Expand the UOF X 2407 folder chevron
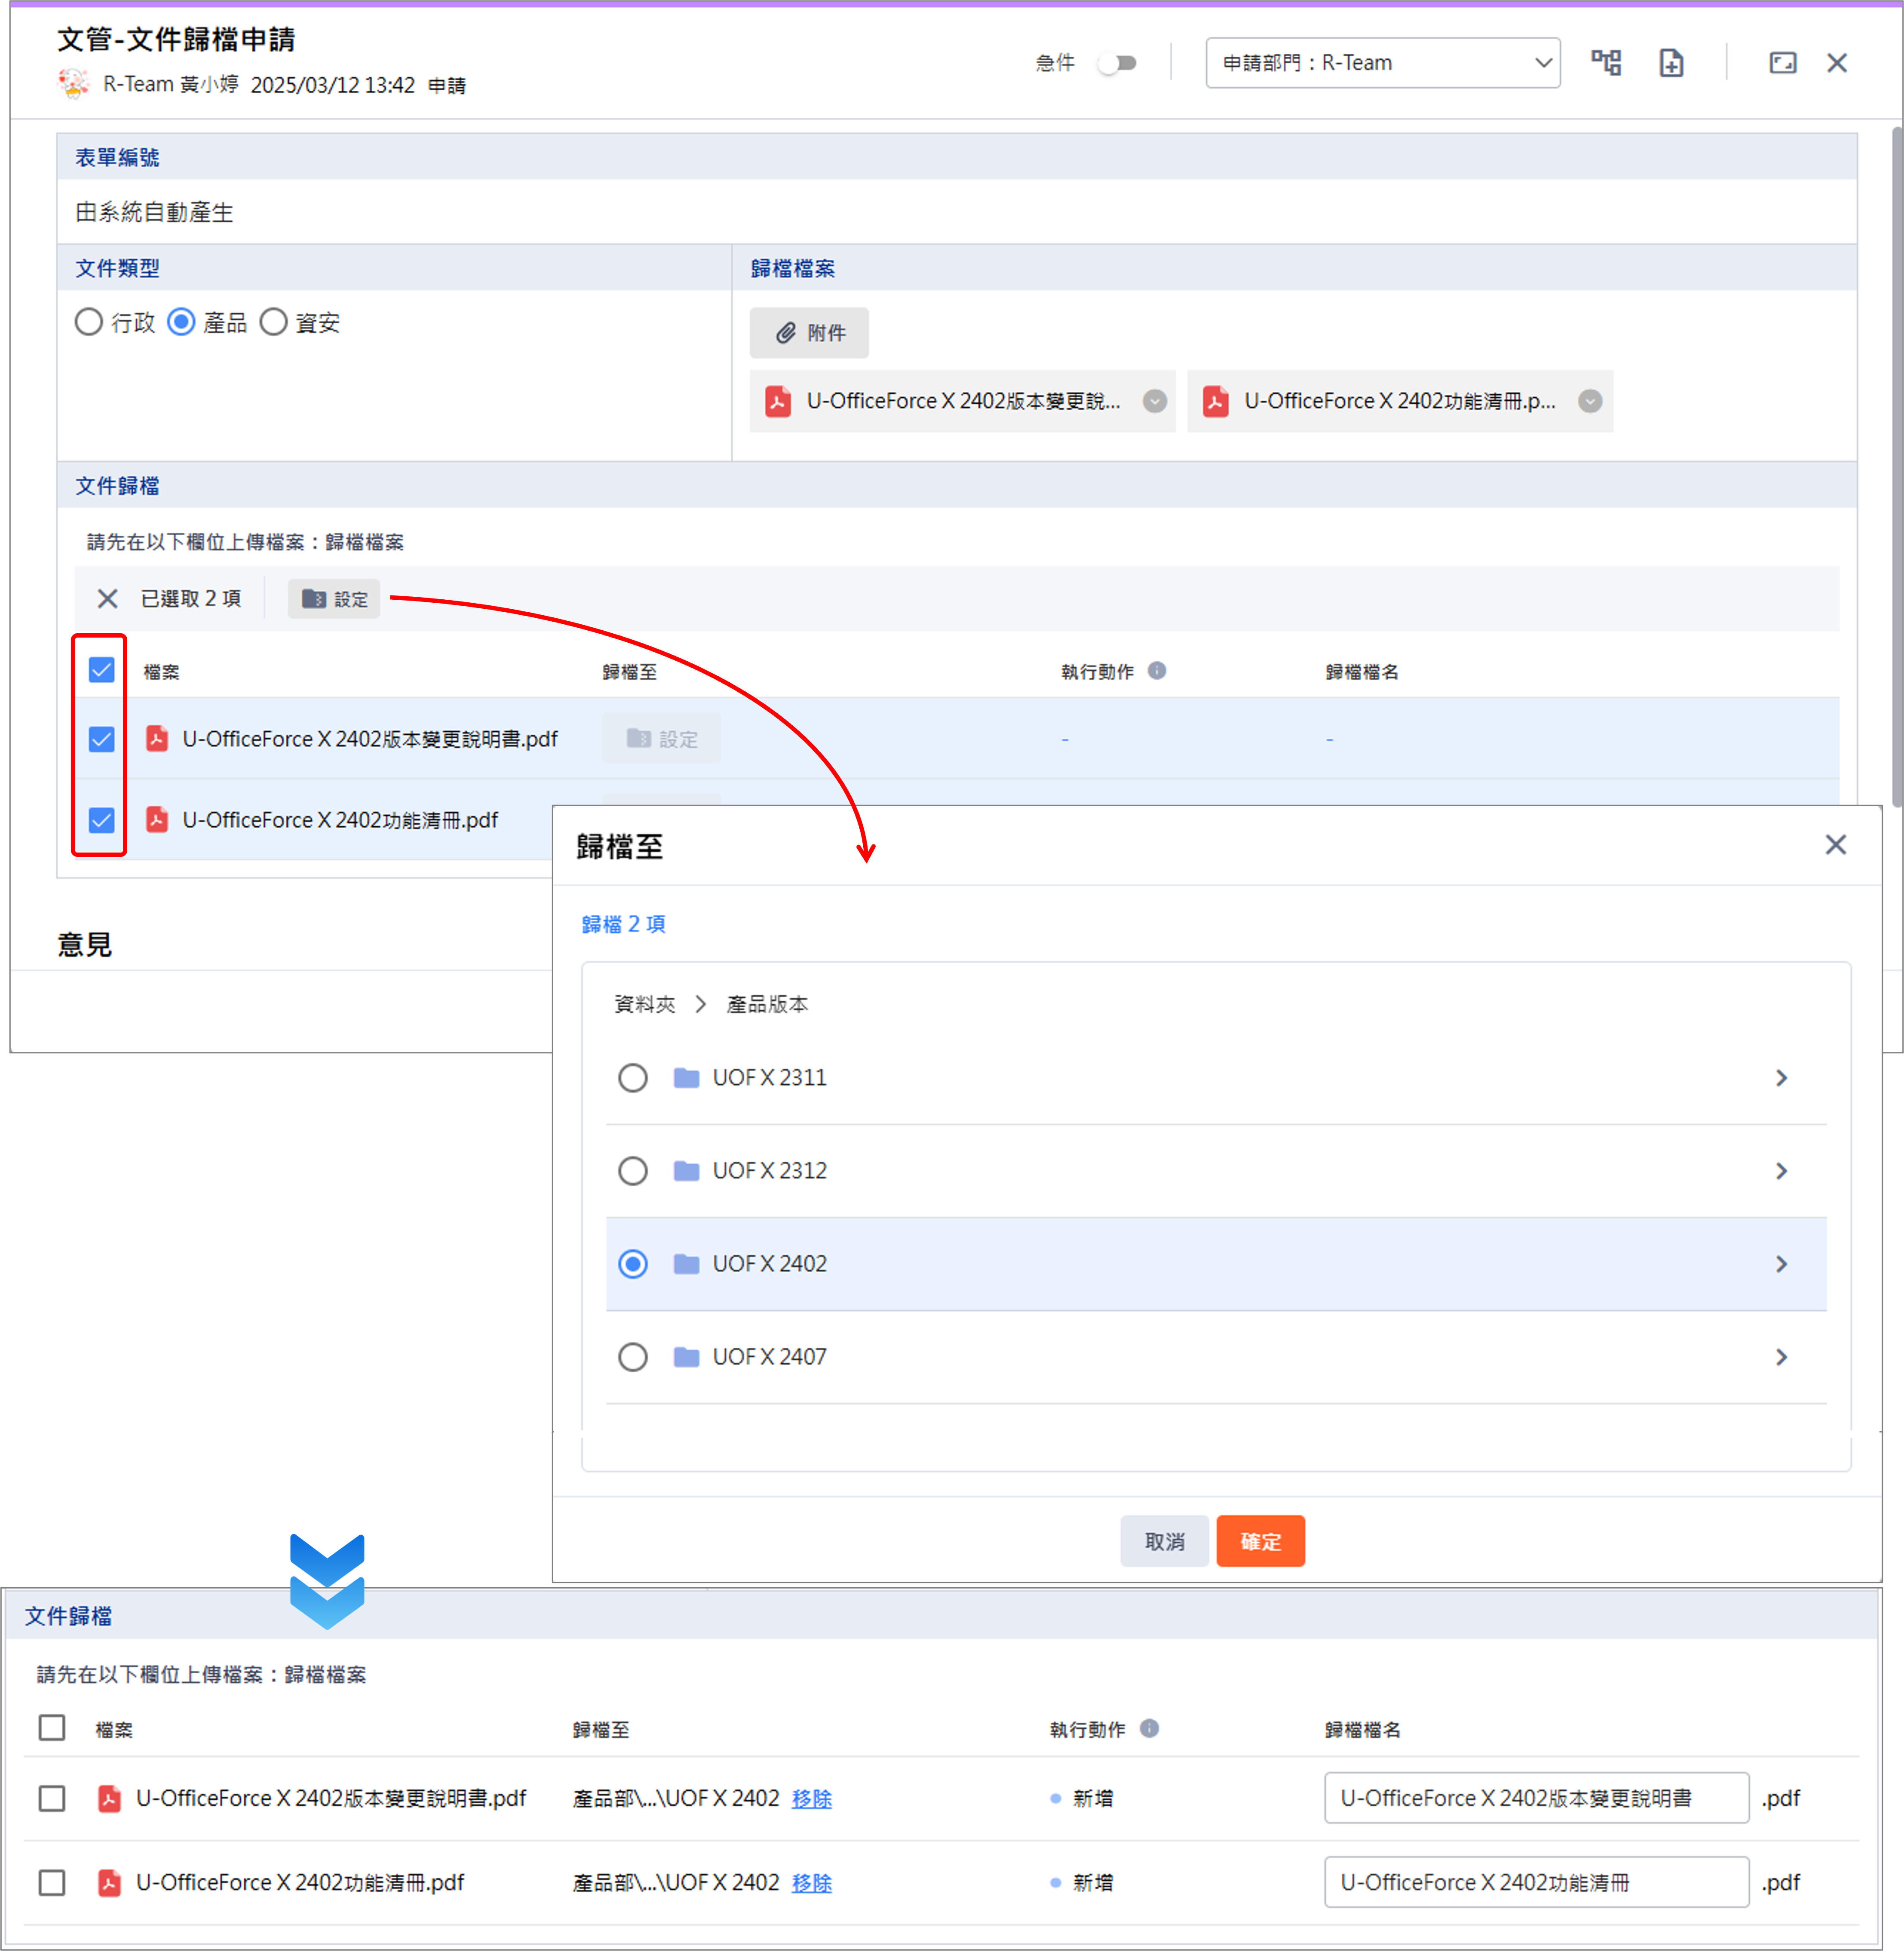1904x1951 pixels. click(x=1781, y=1356)
